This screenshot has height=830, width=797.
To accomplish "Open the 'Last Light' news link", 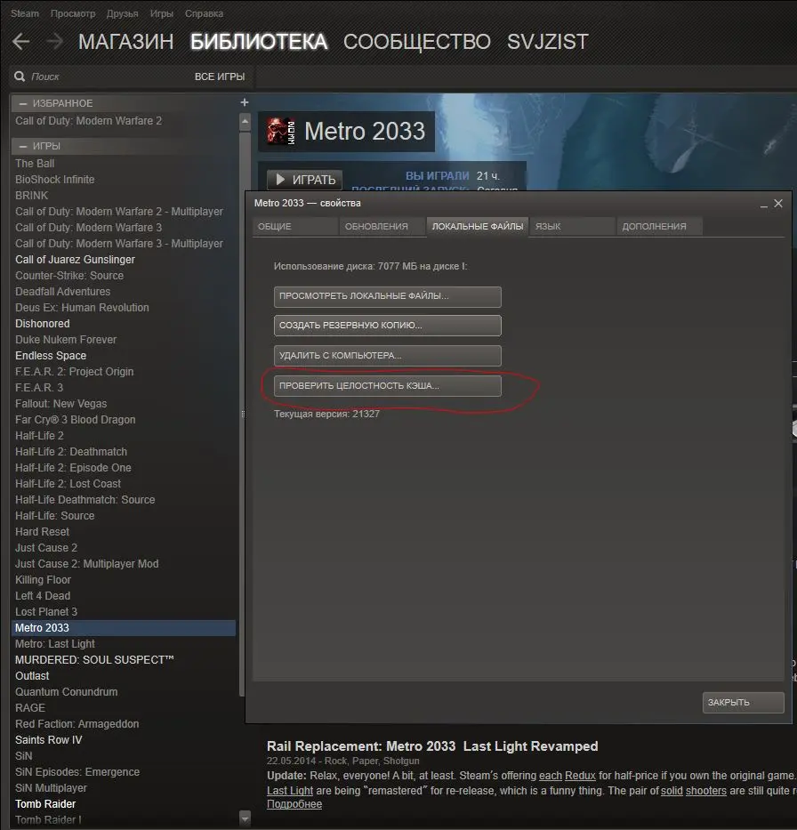I will click(x=290, y=790).
